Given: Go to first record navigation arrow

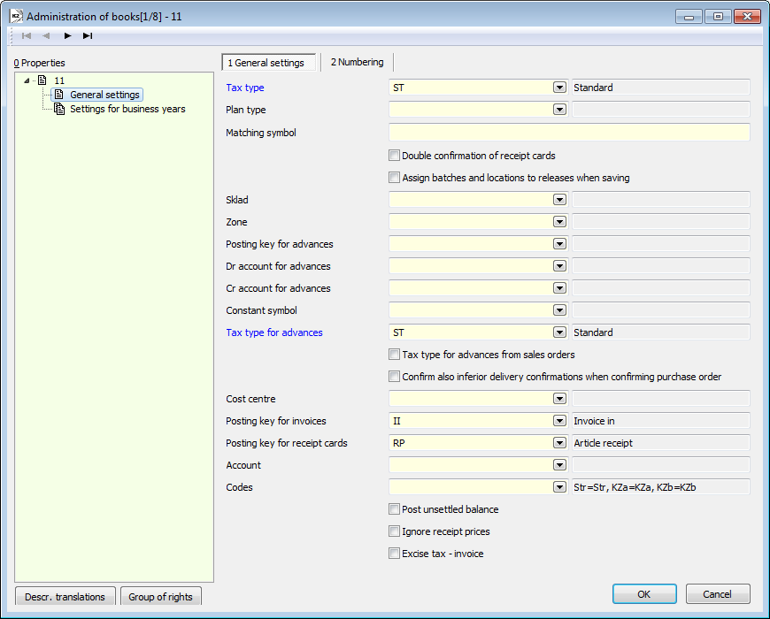Looking at the screenshot, I should coord(27,35).
